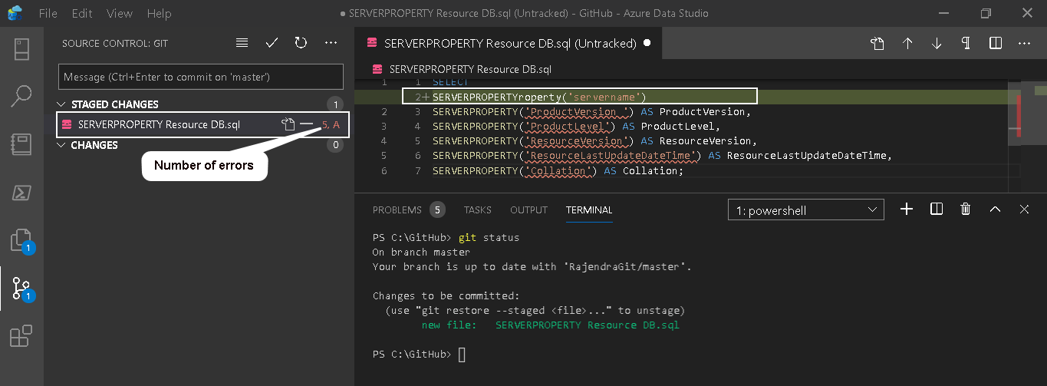Unstage SERVERPROPERTY Resource DB.sql with the minus icon
1047x386 pixels.
tap(307, 124)
